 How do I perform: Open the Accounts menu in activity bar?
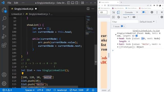4,75
